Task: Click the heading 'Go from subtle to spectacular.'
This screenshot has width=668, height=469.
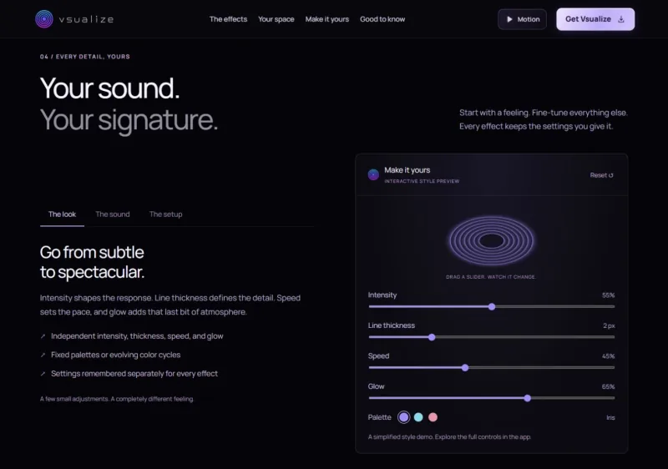Action: click(92, 262)
